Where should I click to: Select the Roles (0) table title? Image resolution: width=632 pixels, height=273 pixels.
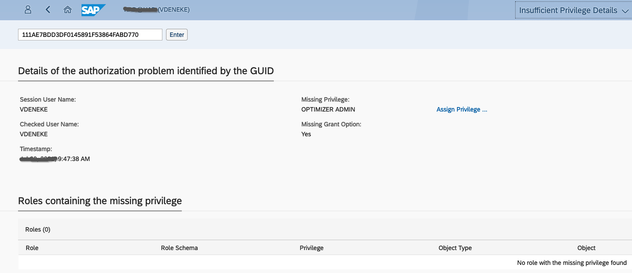(x=38, y=229)
